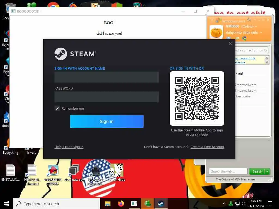This screenshot has height=209, width=279.
Task: Launch the AGGRESSIVE AVIANS desktop shortcut
Action: (53, 175)
